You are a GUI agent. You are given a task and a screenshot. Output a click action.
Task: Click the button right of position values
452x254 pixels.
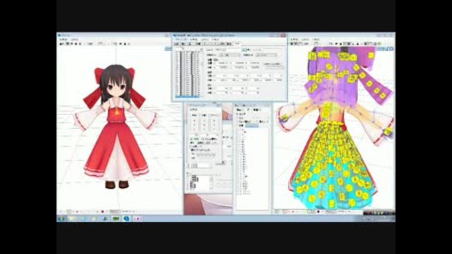273,63
